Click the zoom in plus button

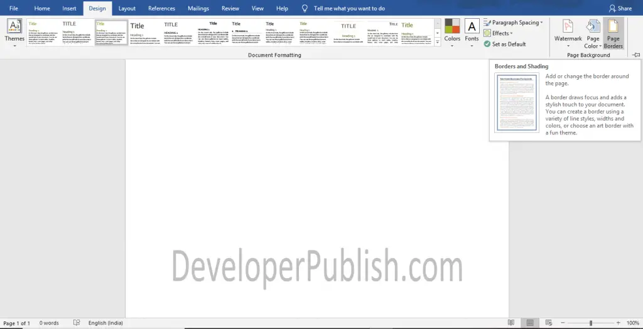[x=618, y=323]
